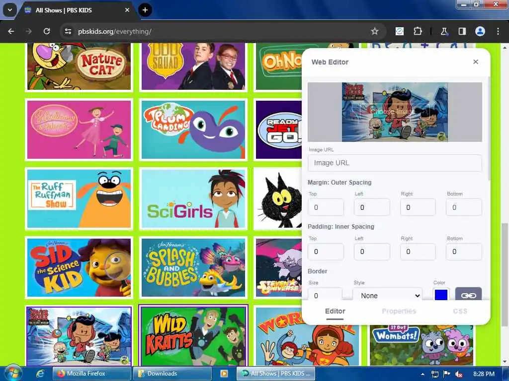
Task: Open the Windows Start button
Action: [12, 374]
